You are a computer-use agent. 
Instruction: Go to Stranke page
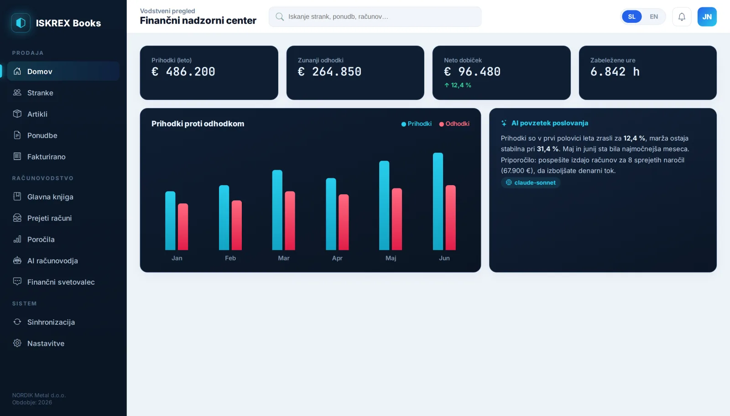tap(63, 93)
